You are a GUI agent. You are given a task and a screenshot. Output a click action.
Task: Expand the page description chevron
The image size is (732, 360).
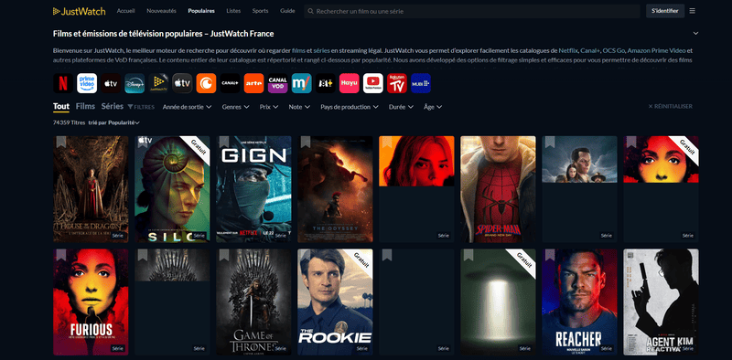695,34
